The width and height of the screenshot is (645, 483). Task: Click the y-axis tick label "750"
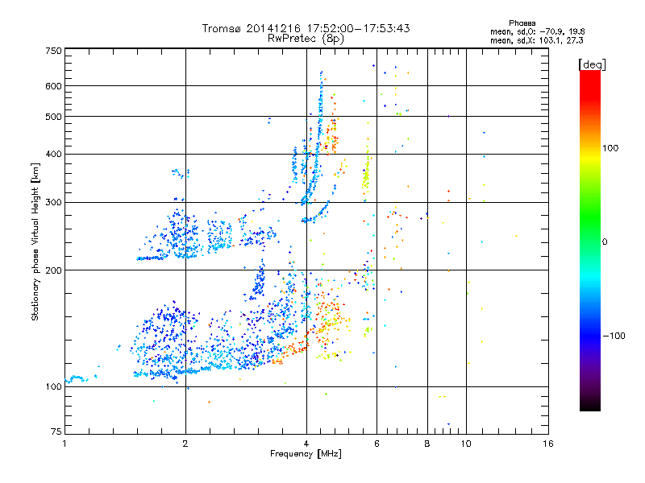pos(54,51)
